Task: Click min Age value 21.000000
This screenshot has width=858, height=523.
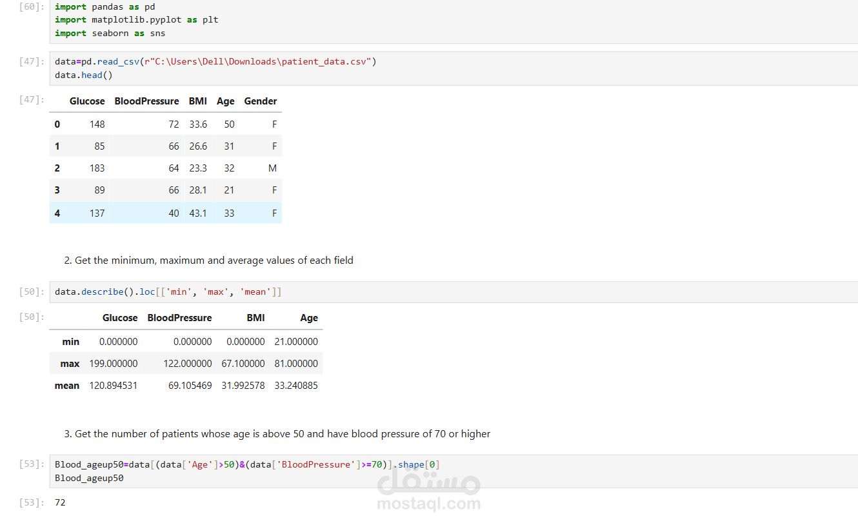Action: (296, 342)
